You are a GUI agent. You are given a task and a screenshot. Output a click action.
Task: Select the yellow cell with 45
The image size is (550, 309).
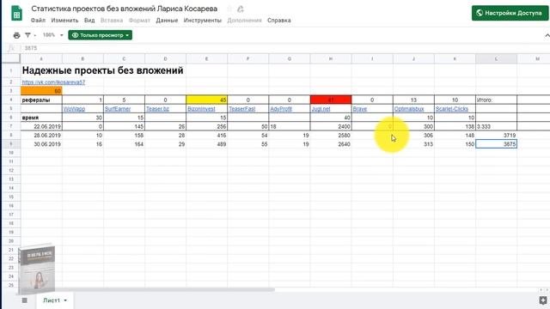[206, 100]
